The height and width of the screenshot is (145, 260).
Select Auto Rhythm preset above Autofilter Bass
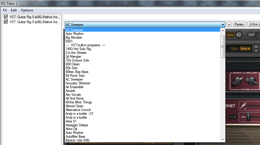(142, 133)
